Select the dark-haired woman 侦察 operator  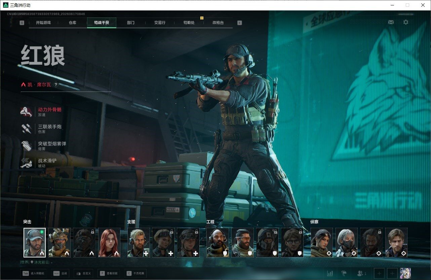(x=322, y=243)
